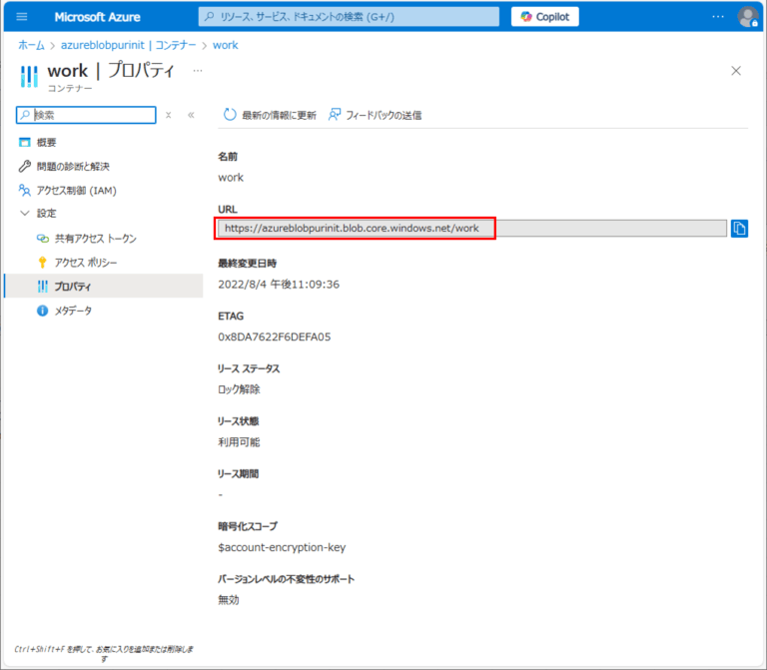Collapse the sidebar with double chevron
The height and width of the screenshot is (670, 767).
point(191,115)
